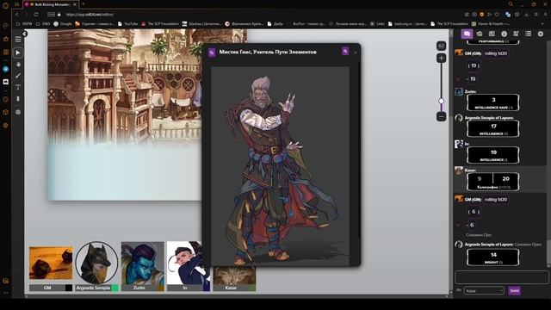This screenshot has width=551, height=310.
Task: Zoom out with the minus button
Action: click(442, 116)
